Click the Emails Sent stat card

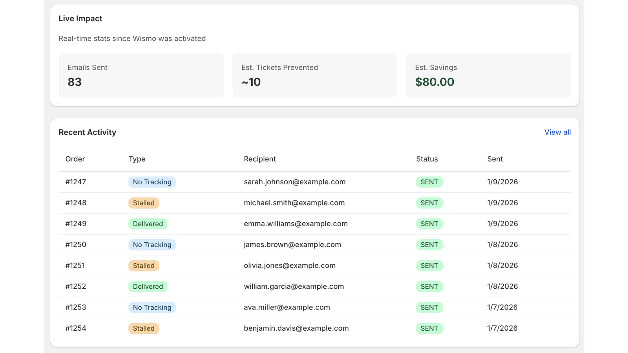[141, 75]
